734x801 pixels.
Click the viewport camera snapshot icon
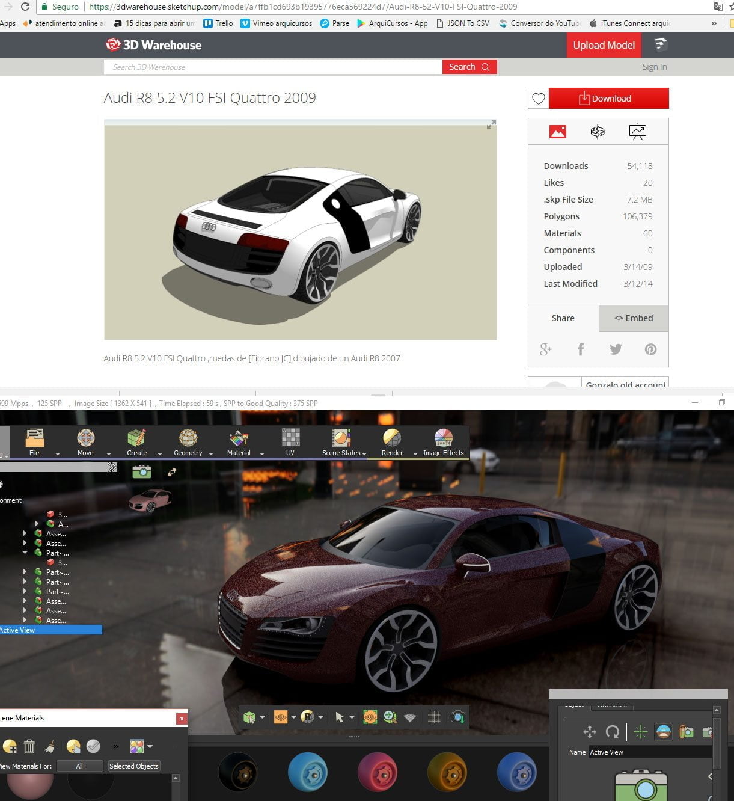click(x=458, y=717)
